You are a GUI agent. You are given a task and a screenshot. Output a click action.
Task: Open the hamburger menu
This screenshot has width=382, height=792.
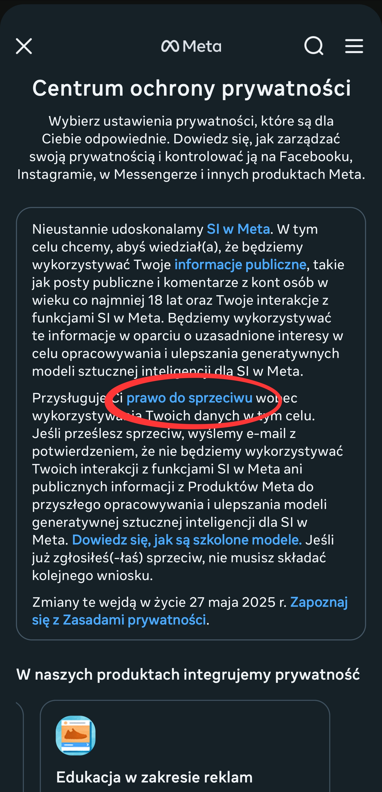(x=354, y=46)
